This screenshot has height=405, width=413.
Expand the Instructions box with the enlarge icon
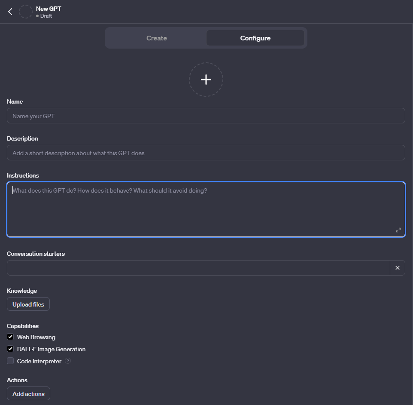coord(398,230)
